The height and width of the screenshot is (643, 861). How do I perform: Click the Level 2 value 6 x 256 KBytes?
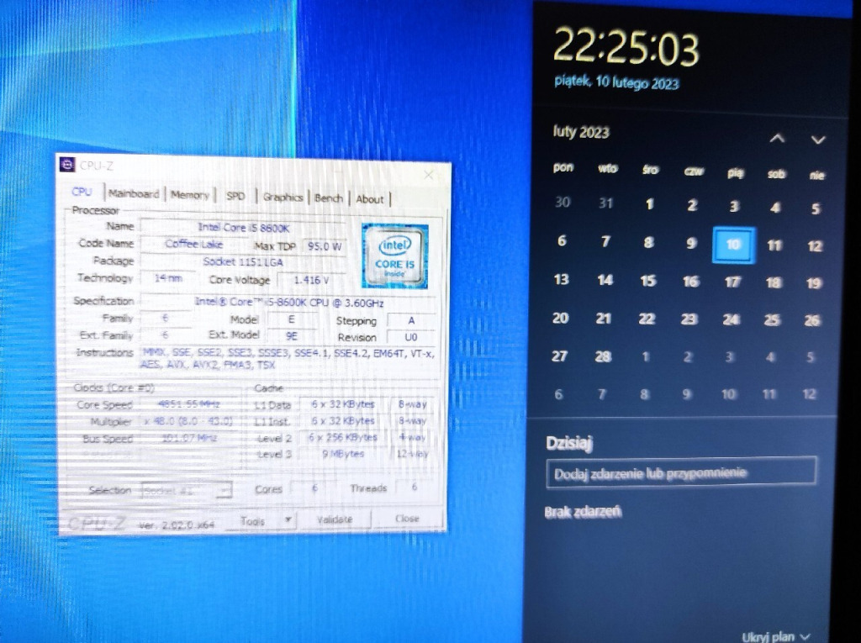[x=343, y=438]
